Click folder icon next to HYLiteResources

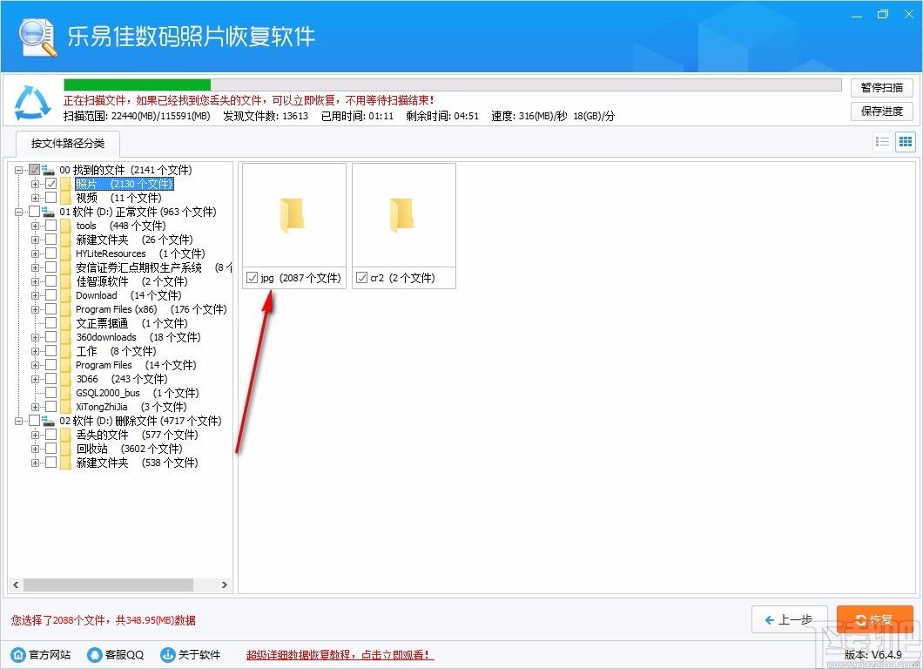click(65, 253)
